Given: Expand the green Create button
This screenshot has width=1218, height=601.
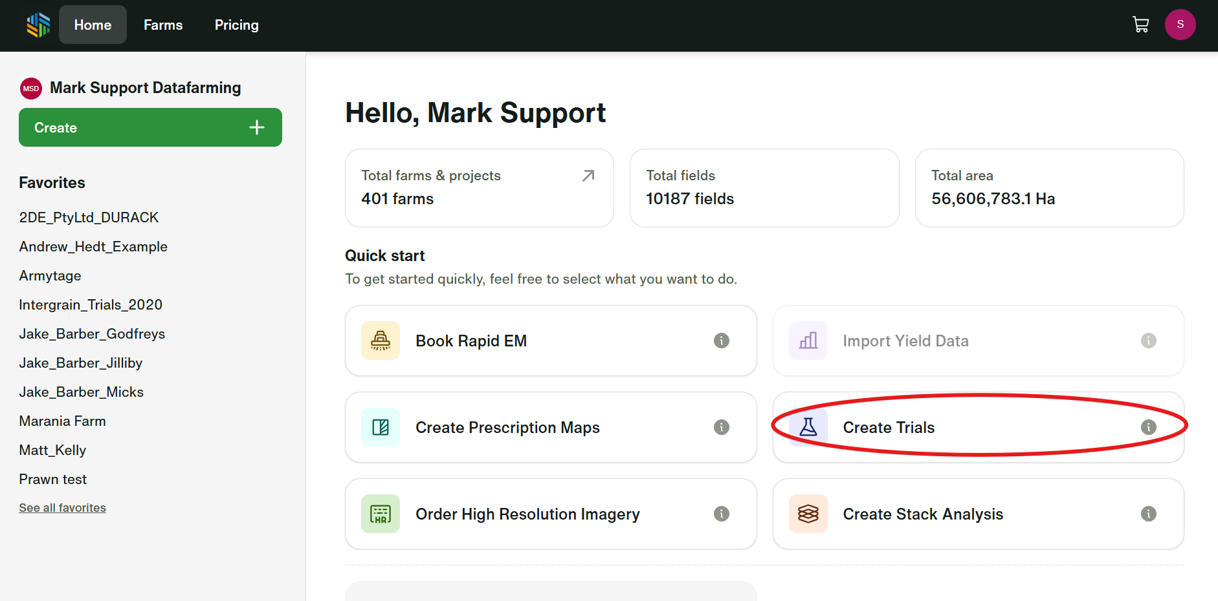Looking at the screenshot, I should point(150,127).
